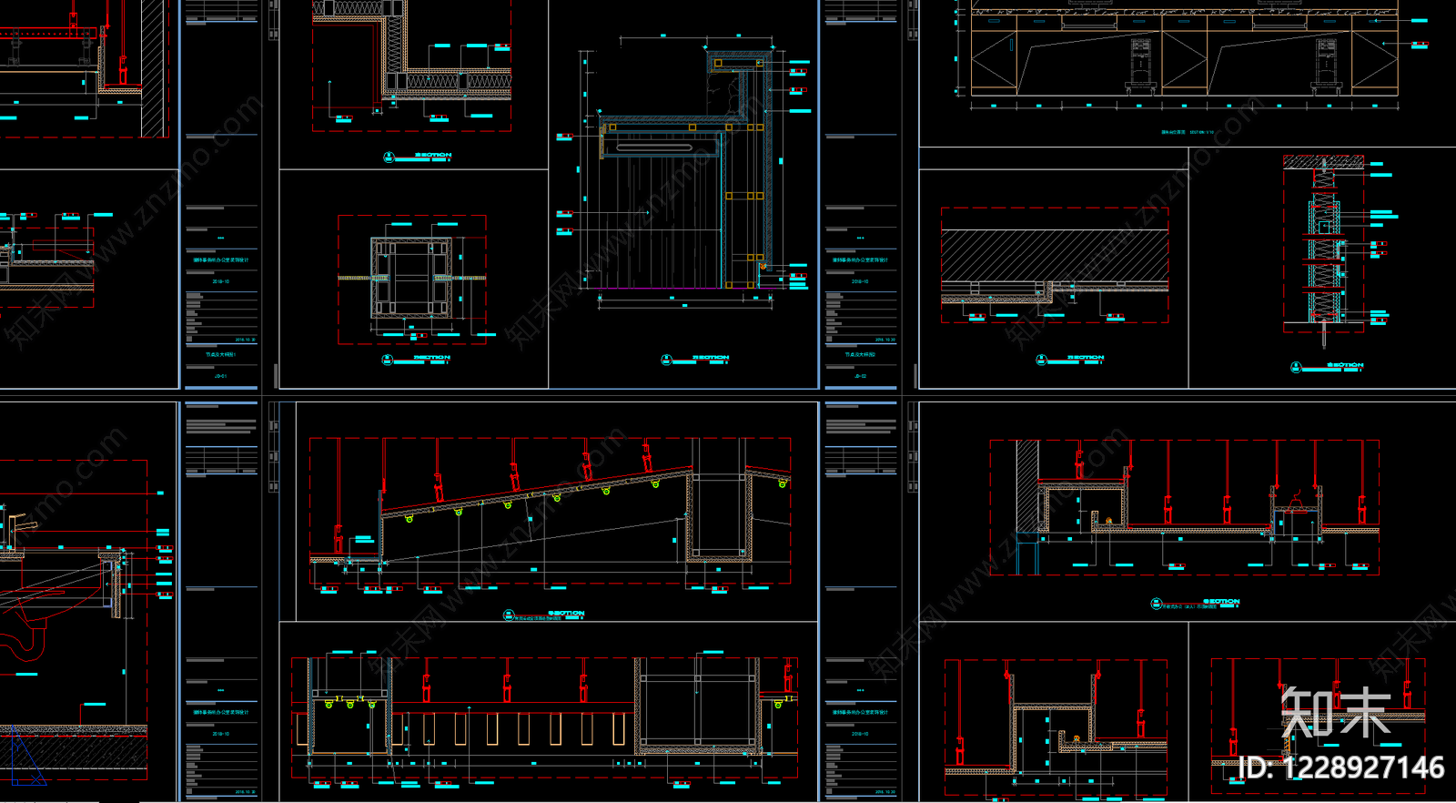Screen dimensions: 1456x803
Task: Select the SECTION label under the sloped ceiling drawing
Action: click(x=566, y=614)
